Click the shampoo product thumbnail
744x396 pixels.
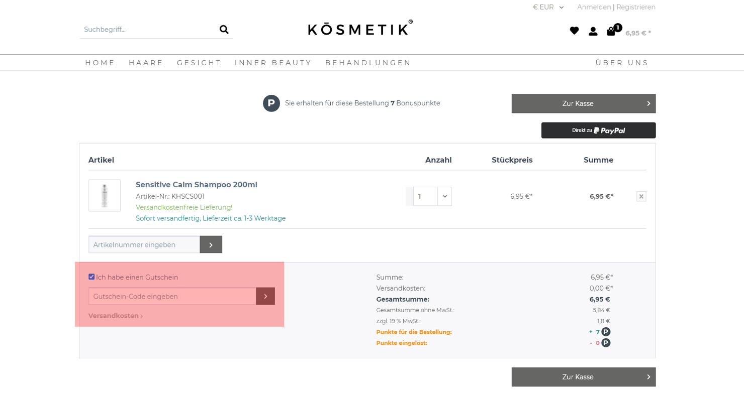pyautogui.click(x=105, y=195)
